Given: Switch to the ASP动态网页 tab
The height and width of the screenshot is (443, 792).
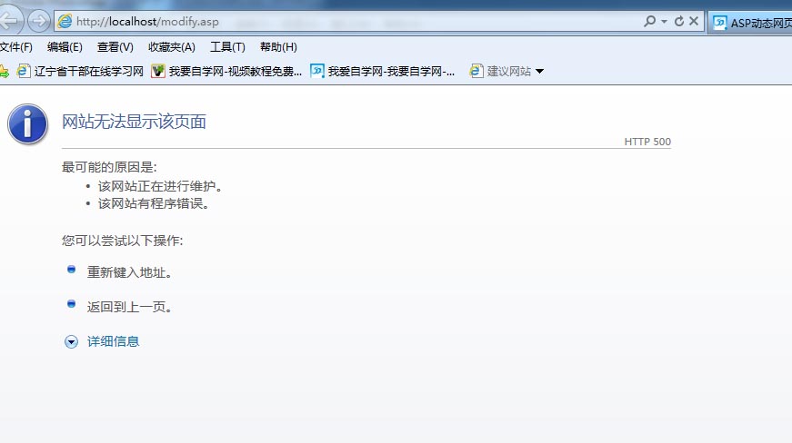Looking at the screenshot, I should [x=752, y=23].
